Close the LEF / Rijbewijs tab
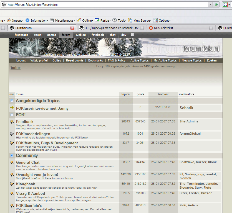232x213 pixels. 142,28
